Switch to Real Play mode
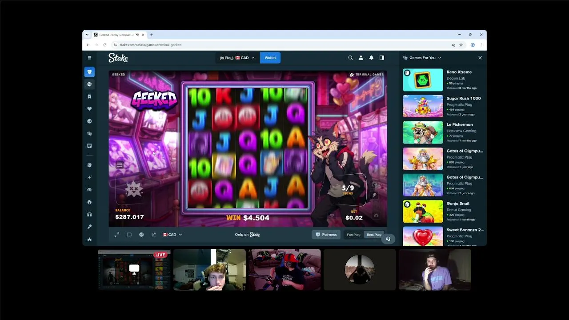Viewport: 569px width, 320px height. click(x=374, y=235)
